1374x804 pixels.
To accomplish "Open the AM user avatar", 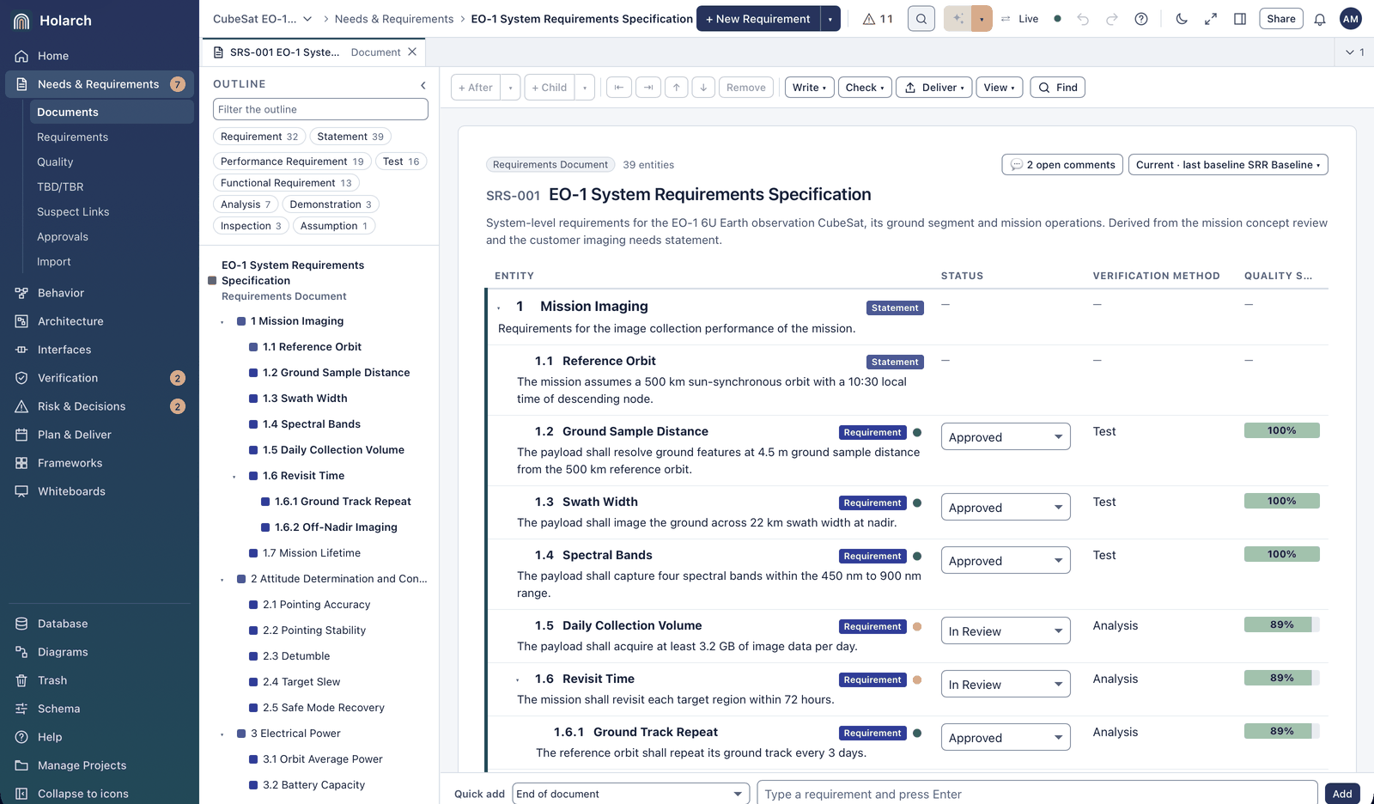I will tap(1351, 19).
